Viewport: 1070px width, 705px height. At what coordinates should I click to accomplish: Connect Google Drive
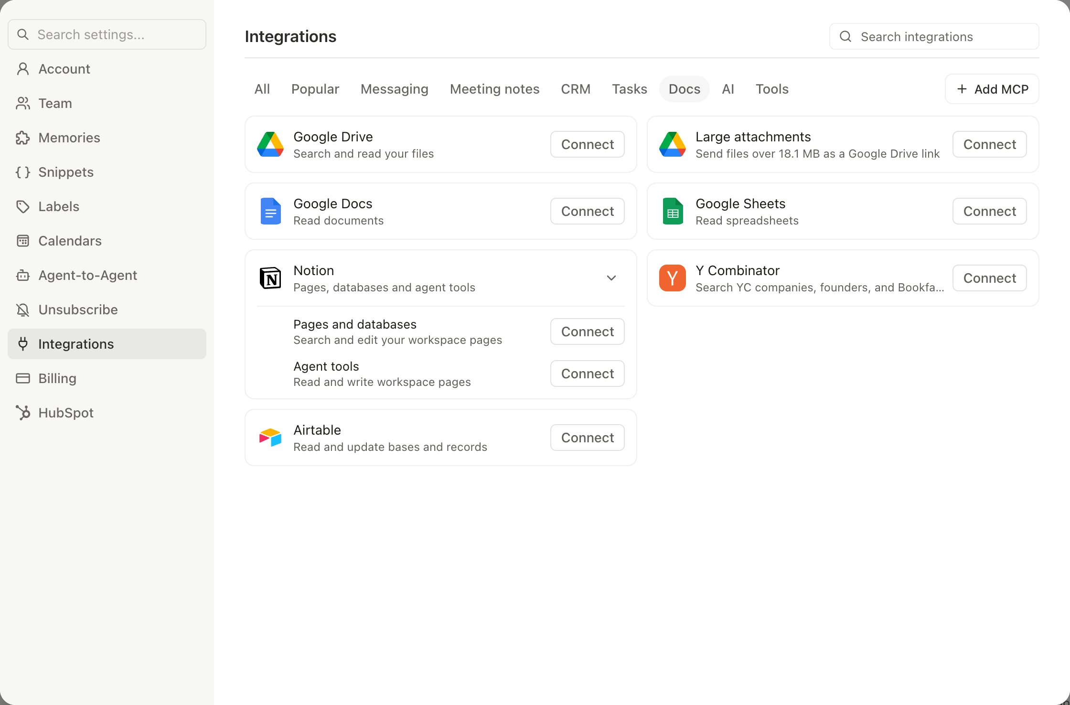588,144
